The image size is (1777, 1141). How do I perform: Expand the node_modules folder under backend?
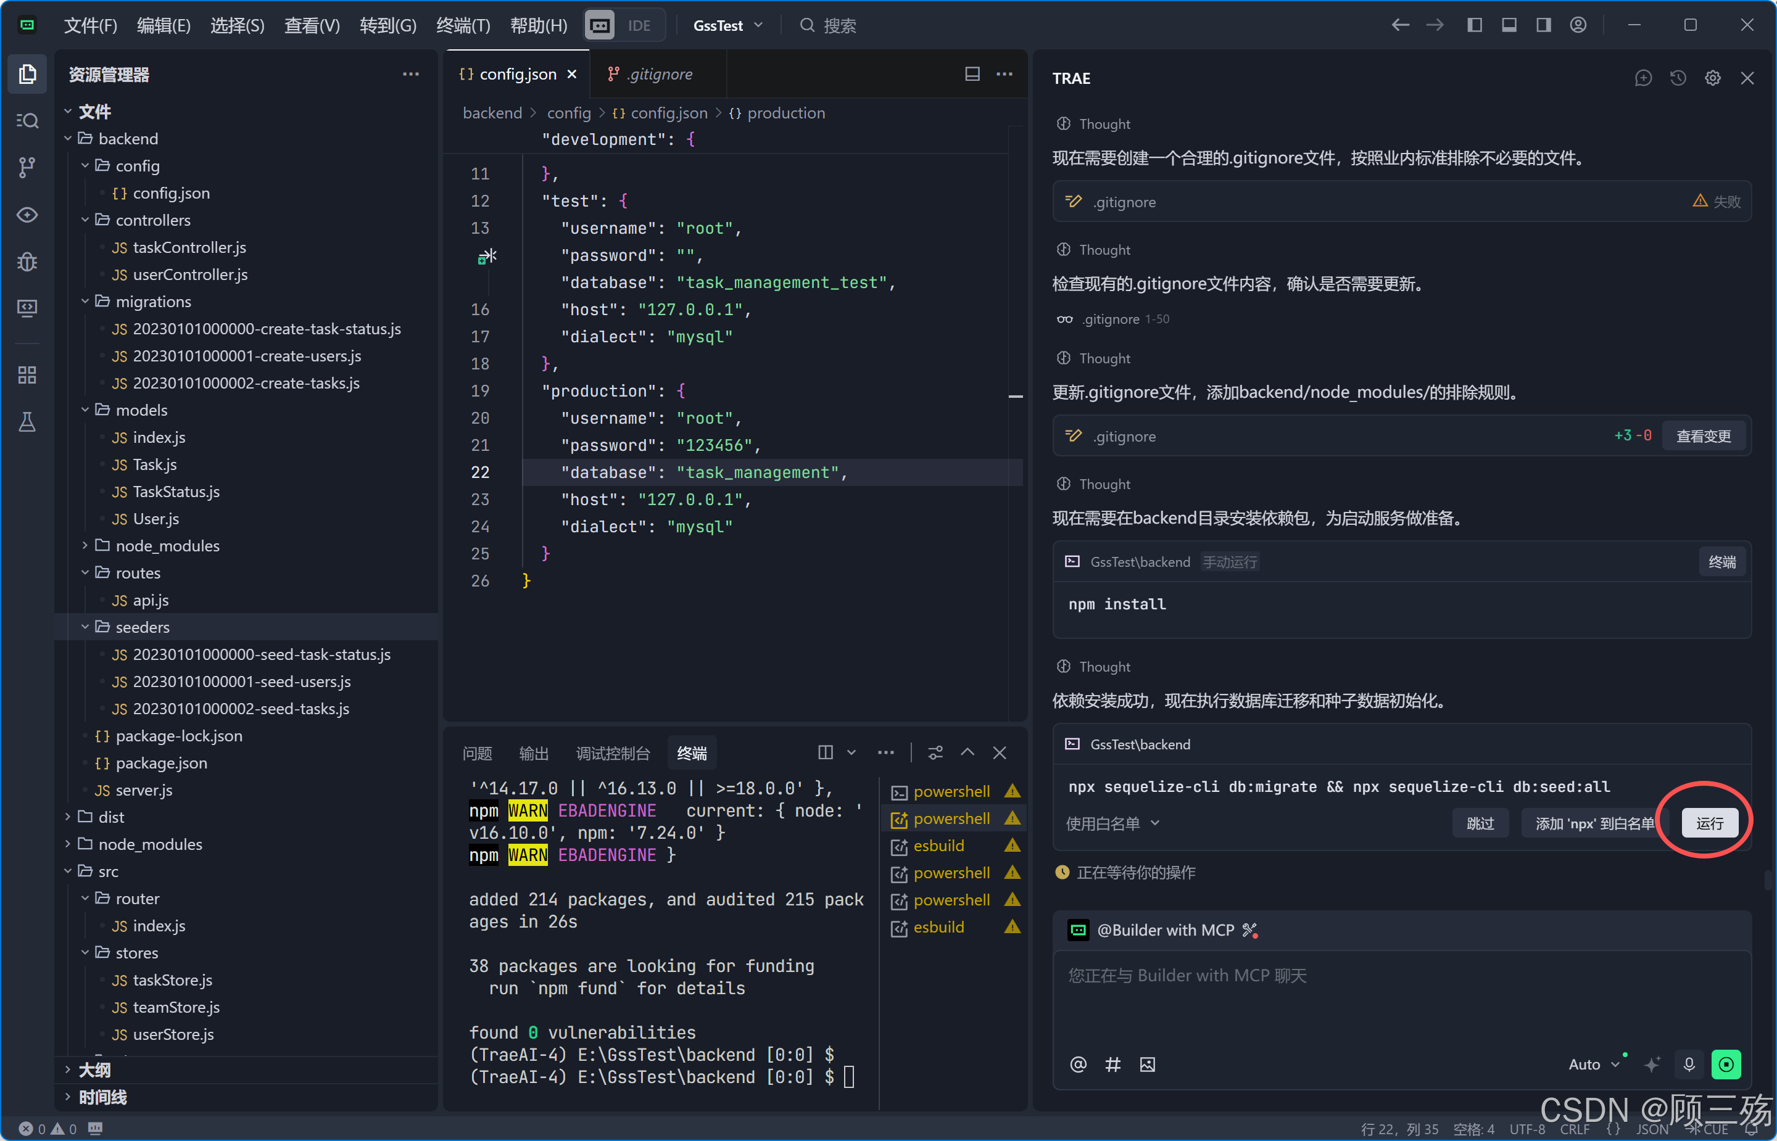(x=167, y=546)
